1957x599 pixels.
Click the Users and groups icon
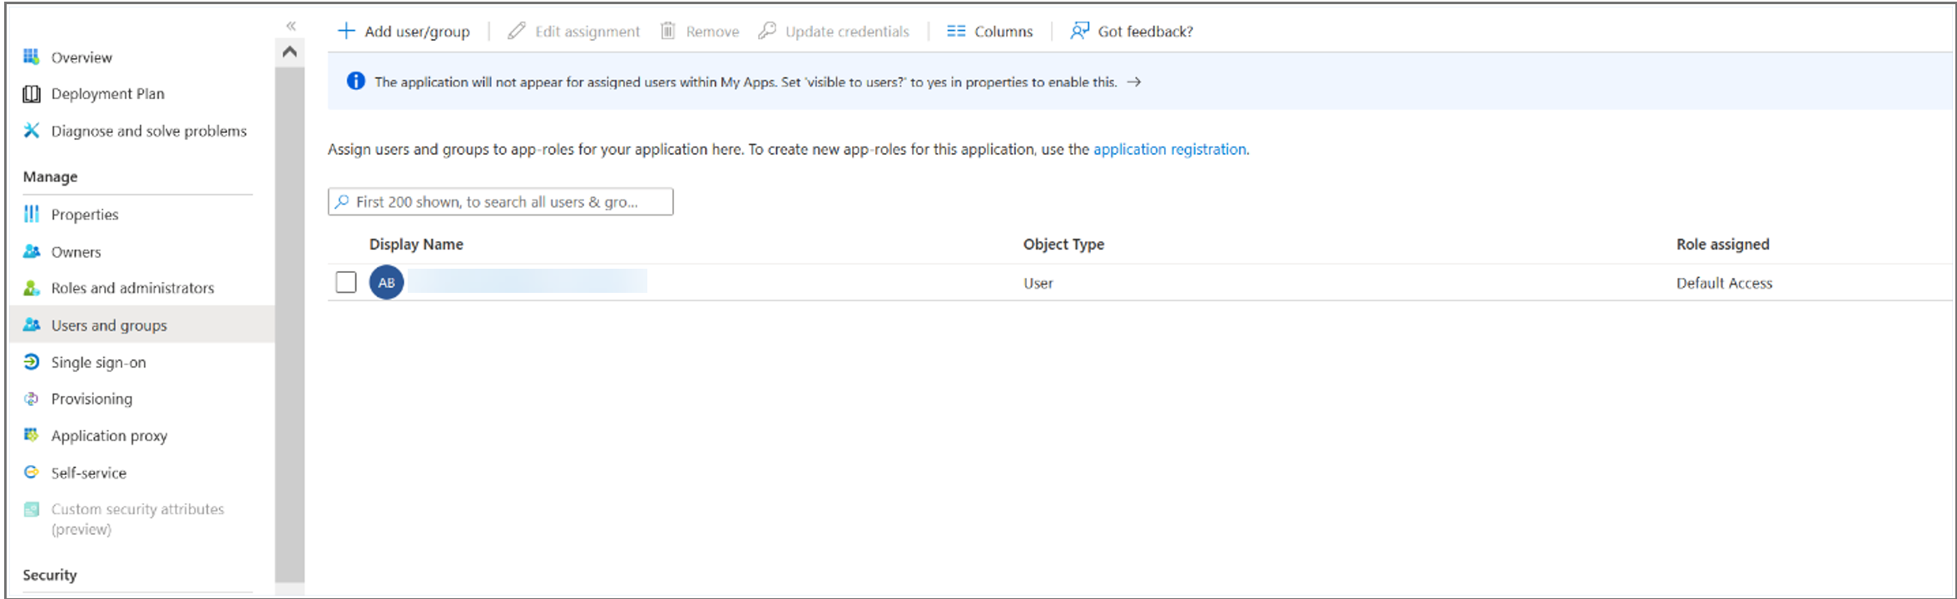(x=32, y=324)
